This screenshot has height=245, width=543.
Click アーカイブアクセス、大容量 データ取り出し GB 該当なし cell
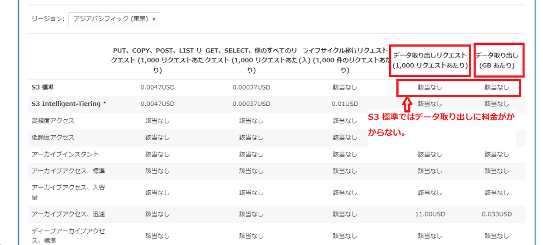497,192
